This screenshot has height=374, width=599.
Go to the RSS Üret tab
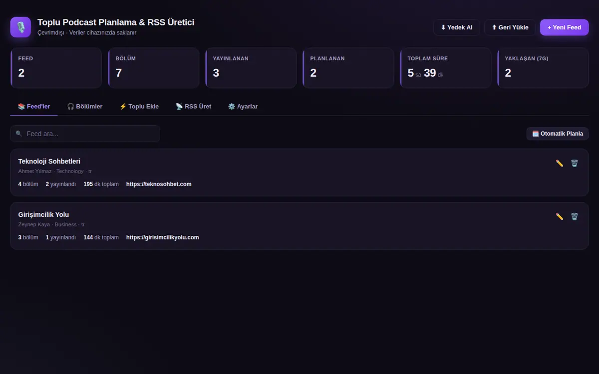[194, 107]
